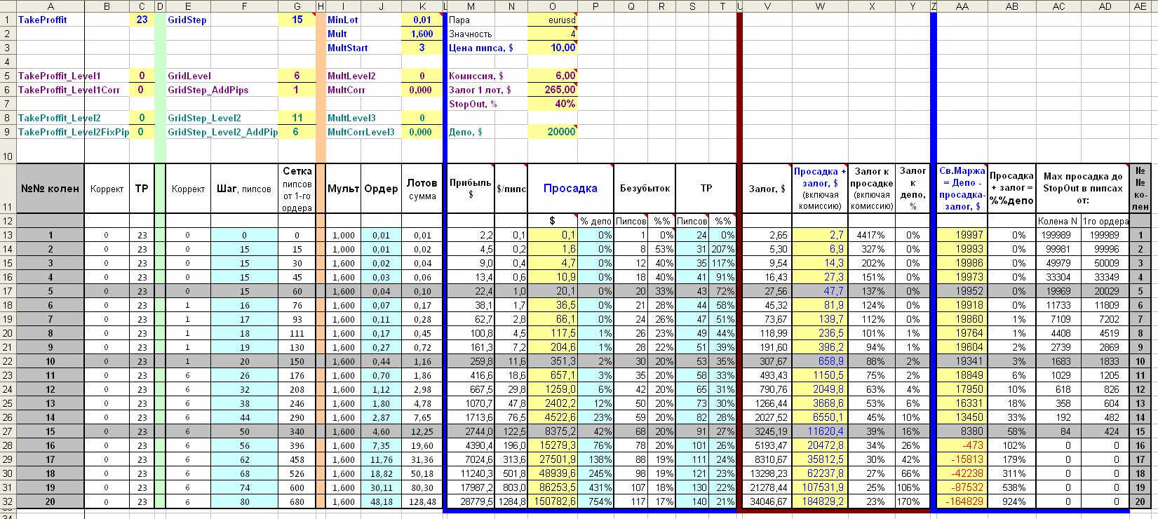Select the profit value 28779,5
The height and width of the screenshot is (519, 1158).
point(471,501)
